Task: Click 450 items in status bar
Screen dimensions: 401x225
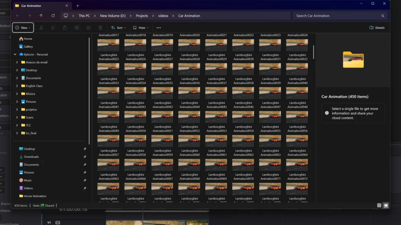Action: click(21, 205)
